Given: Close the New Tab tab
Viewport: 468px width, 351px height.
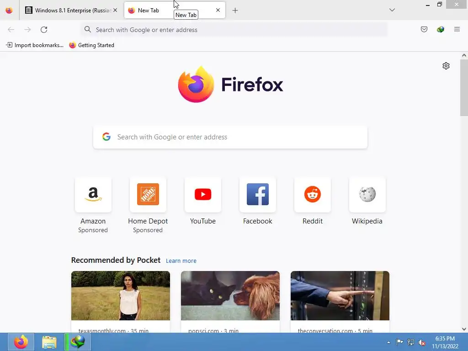Looking at the screenshot, I should click(x=218, y=10).
